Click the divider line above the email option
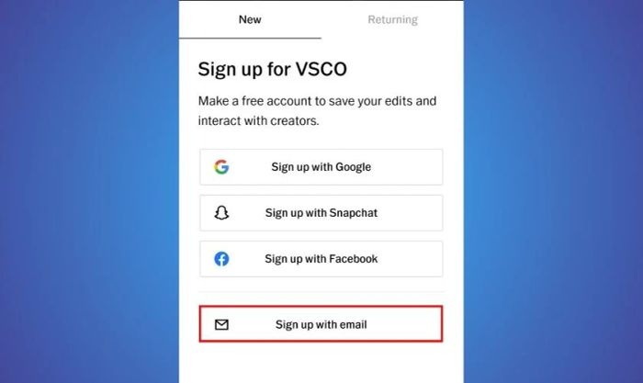Image resolution: width=643 pixels, height=383 pixels. 321,291
